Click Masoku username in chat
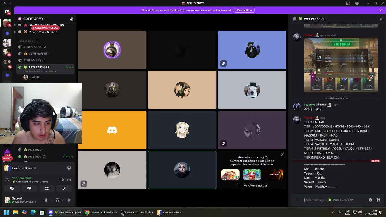 [309, 105]
